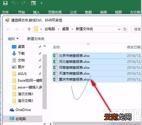
Task: Navigate to 此电脑 in the address breadcrumb
Action: (50, 29)
